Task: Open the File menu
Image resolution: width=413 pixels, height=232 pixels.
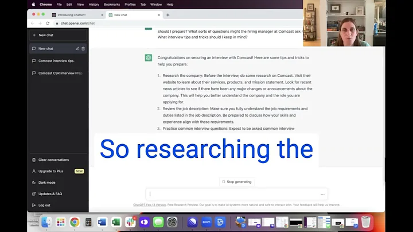Action: point(59,5)
